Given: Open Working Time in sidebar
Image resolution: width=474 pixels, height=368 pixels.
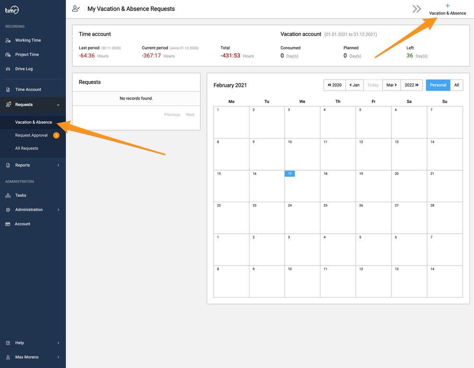Looking at the screenshot, I should [28, 40].
